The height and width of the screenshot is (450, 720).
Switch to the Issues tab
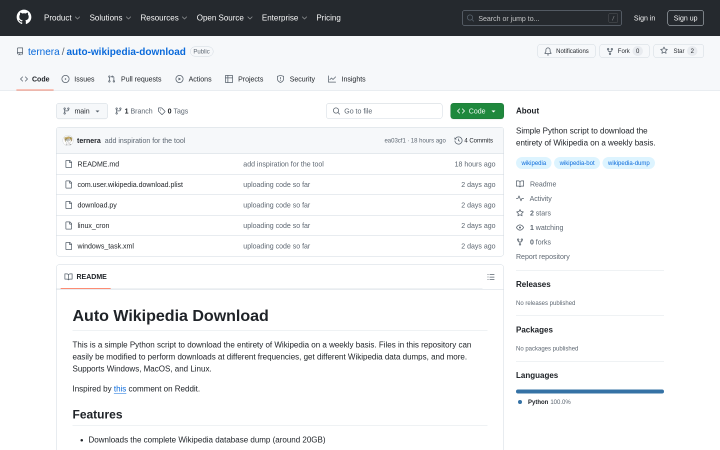pos(78,79)
